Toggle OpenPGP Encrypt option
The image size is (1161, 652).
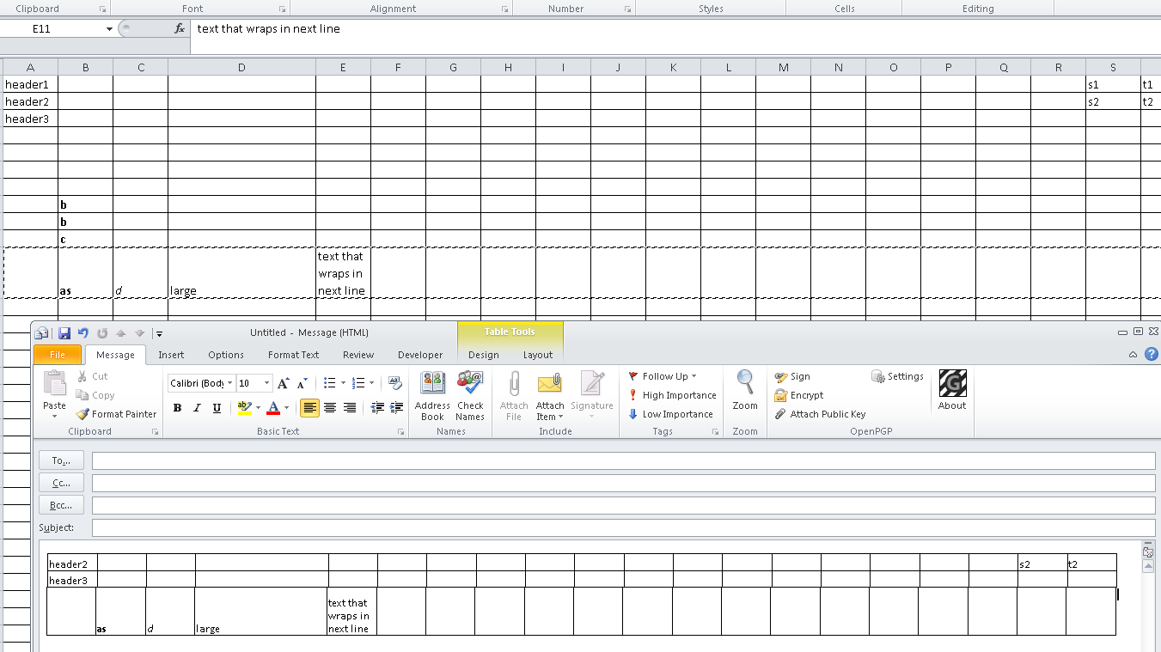coord(799,395)
